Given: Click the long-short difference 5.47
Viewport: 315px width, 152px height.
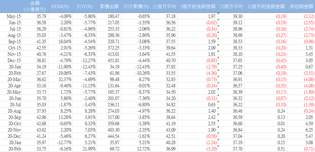Looking at the screenshot, I should tap(309, 136).
